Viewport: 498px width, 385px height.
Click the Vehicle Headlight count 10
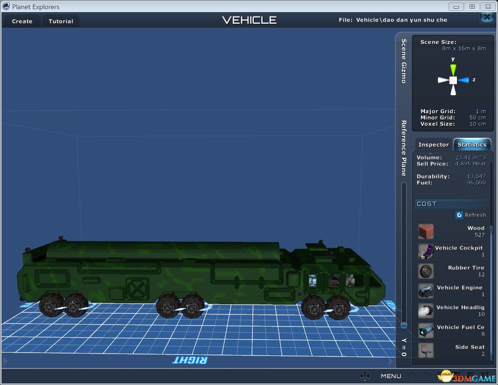click(482, 314)
